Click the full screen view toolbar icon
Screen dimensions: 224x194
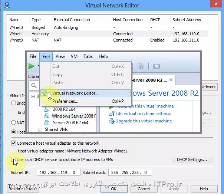pos(156,66)
